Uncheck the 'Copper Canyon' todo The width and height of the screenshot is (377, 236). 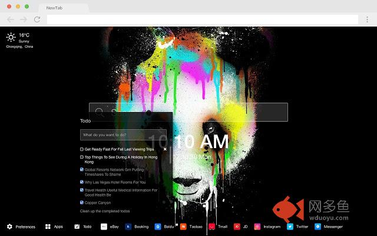[x=82, y=202]
